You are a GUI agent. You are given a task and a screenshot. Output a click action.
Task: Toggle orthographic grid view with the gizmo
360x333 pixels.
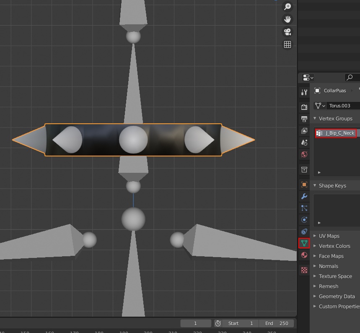click(x=287, y=44)
